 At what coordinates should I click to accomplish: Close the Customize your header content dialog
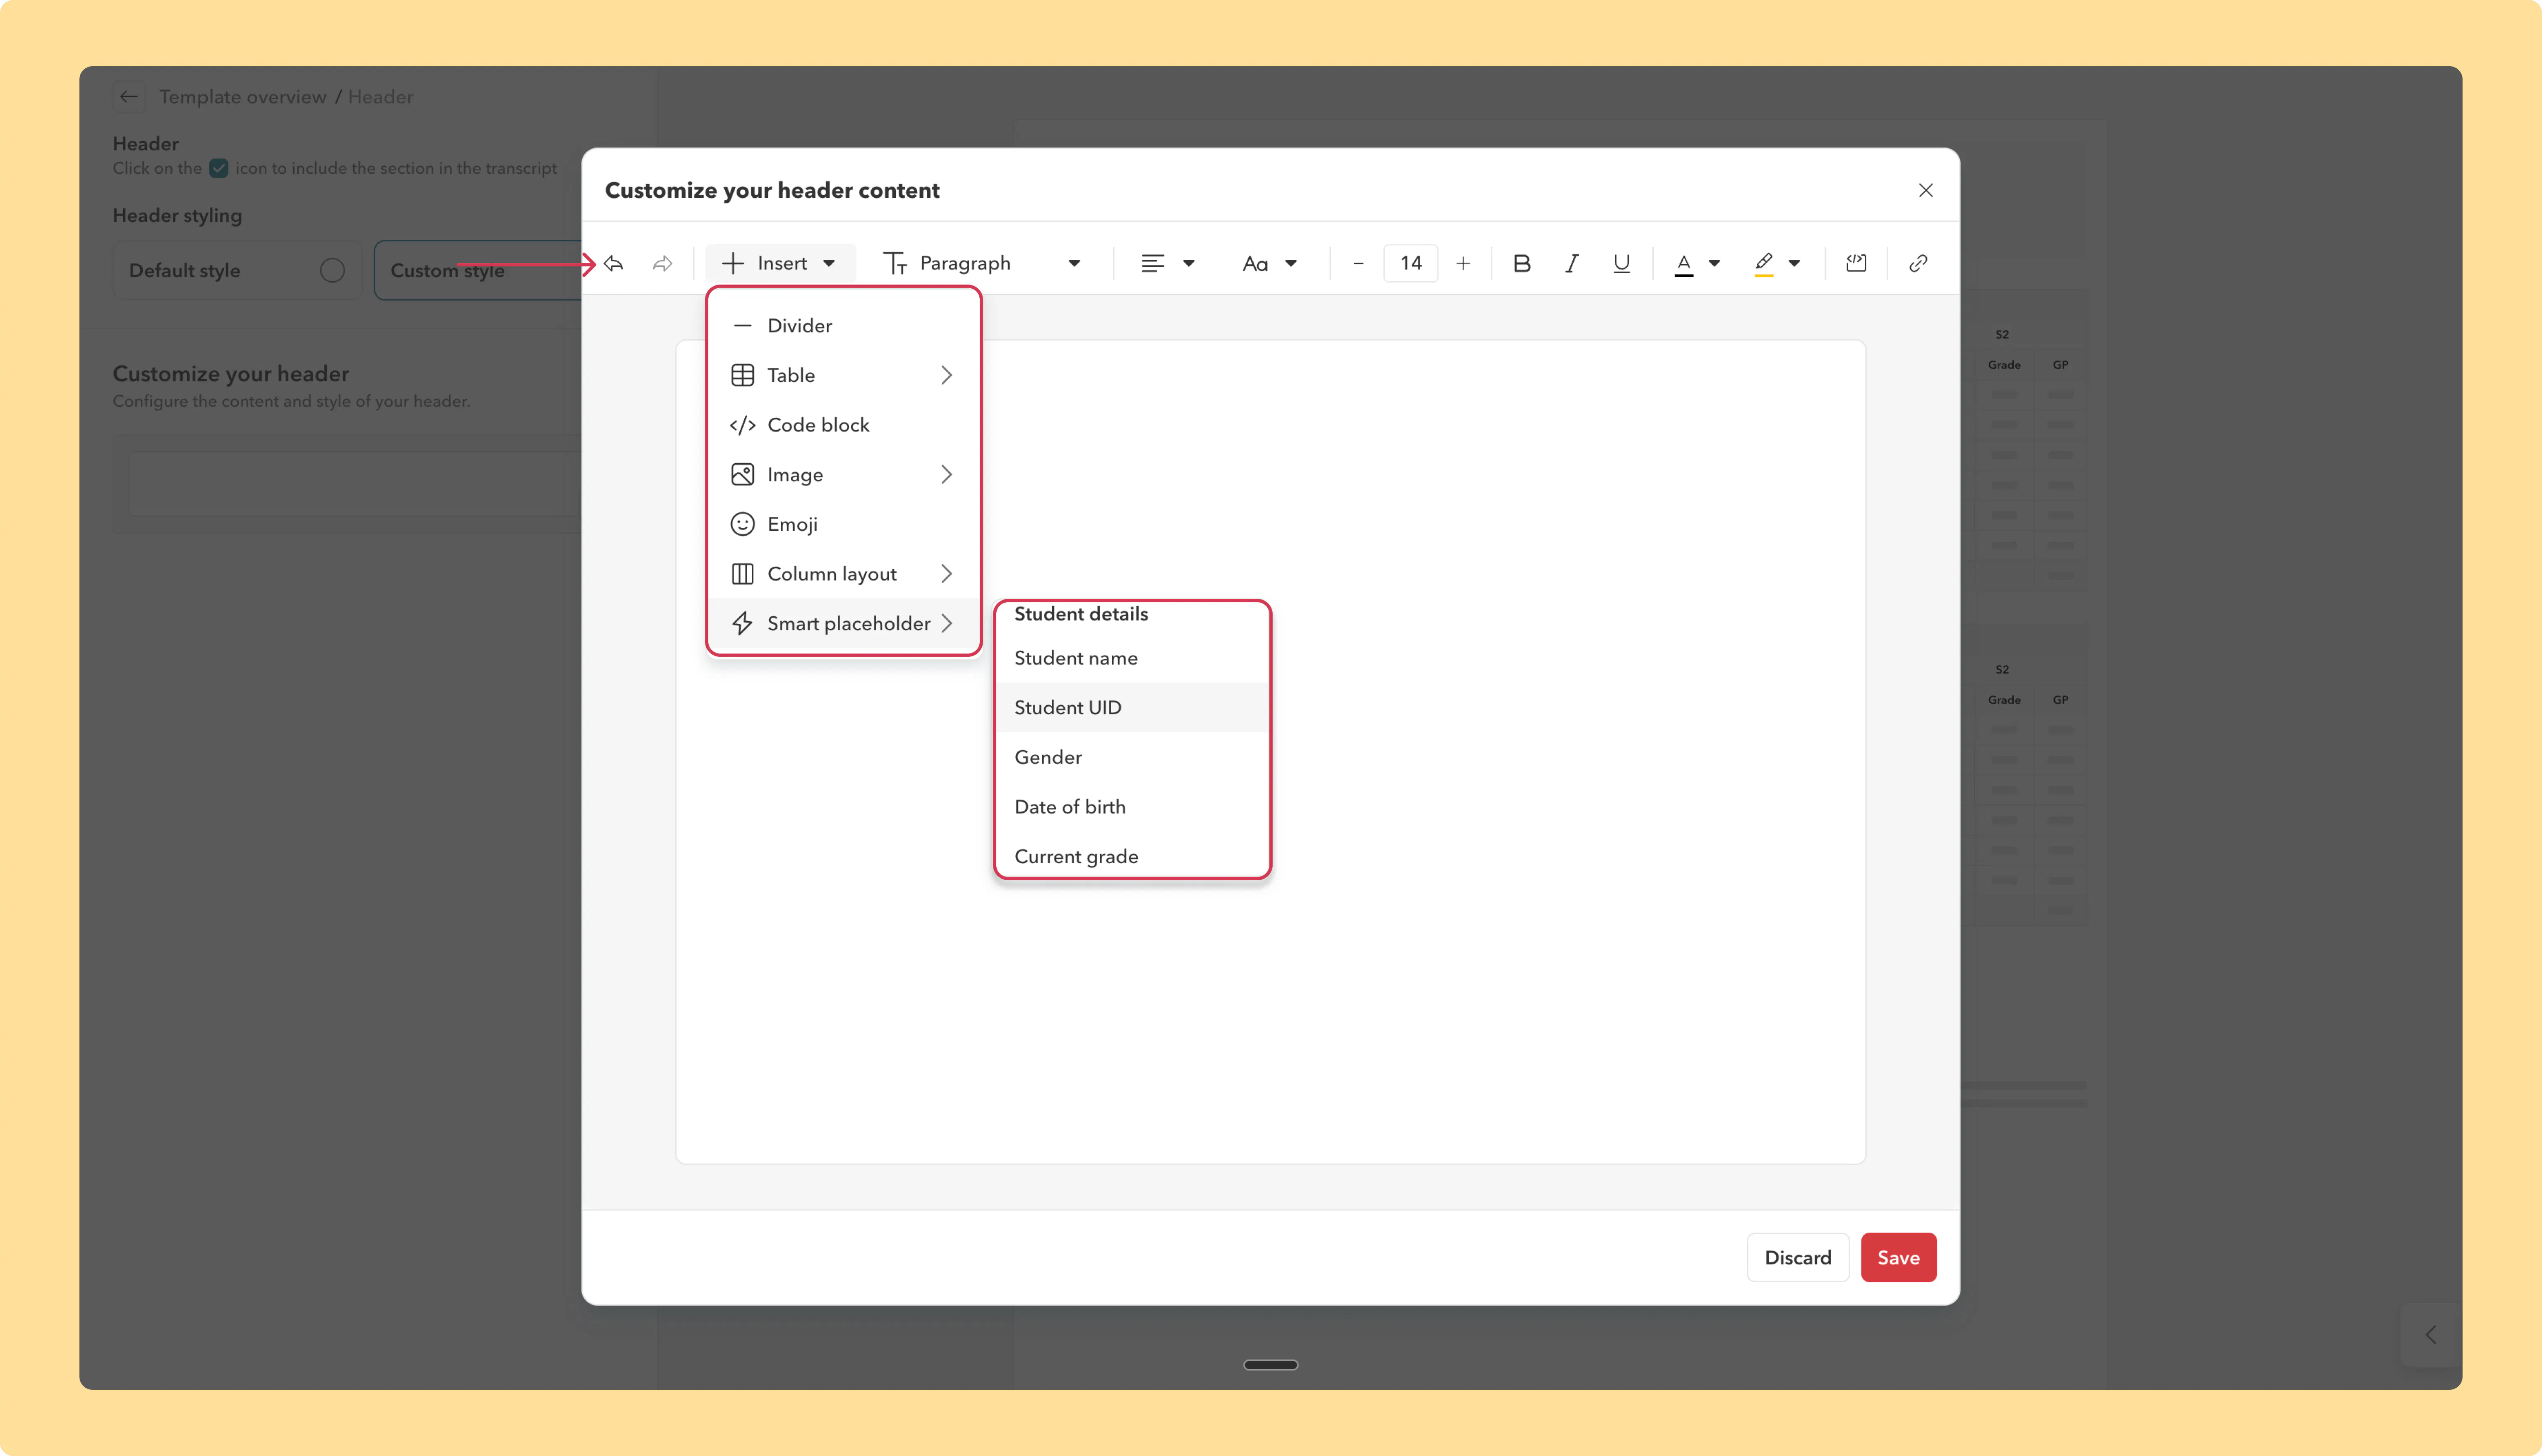click(x=1926, y=190)
